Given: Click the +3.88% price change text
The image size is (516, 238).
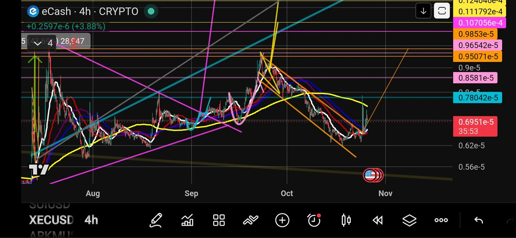Looking at the screenshot, I should tap(88, 26).
